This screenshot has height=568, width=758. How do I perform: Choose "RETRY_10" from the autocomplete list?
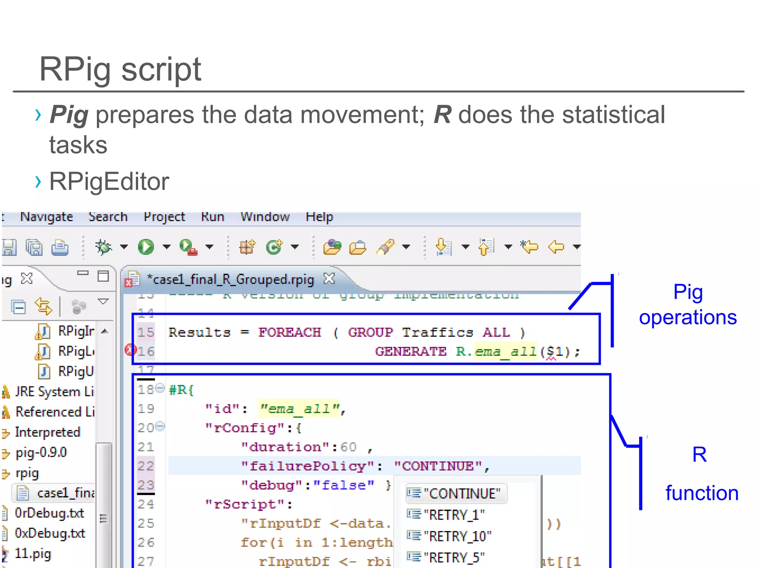point(449,536)
